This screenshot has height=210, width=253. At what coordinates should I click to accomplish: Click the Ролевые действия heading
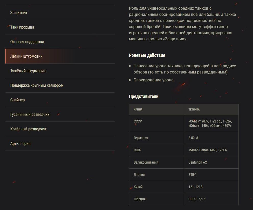(x=147, y=55)
